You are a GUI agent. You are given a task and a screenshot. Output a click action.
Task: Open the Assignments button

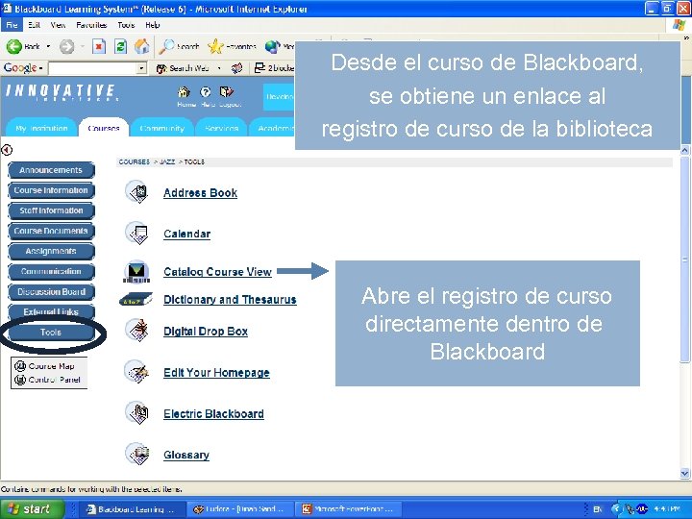coord(51,251)
